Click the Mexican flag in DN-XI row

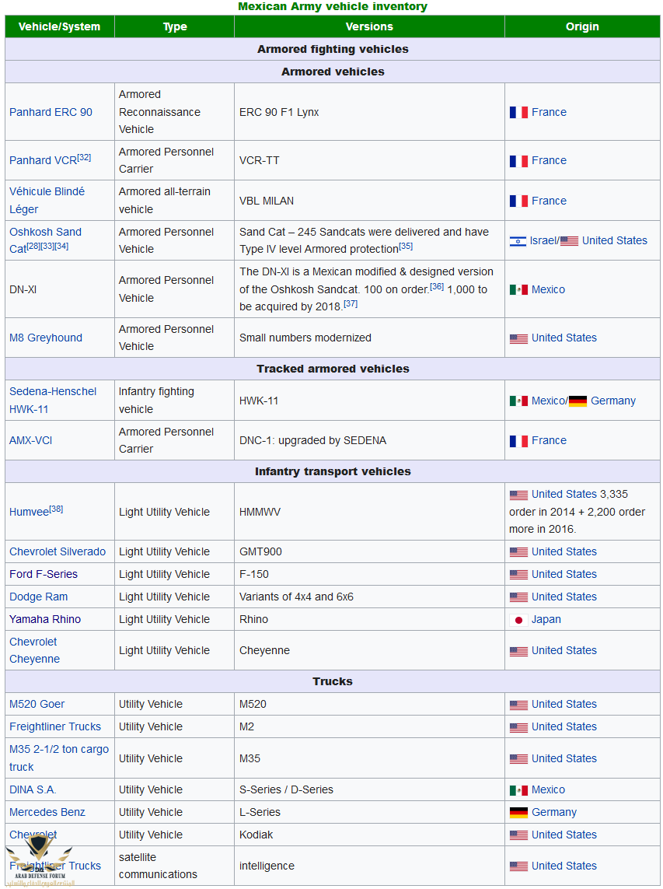tap(518, 289)
